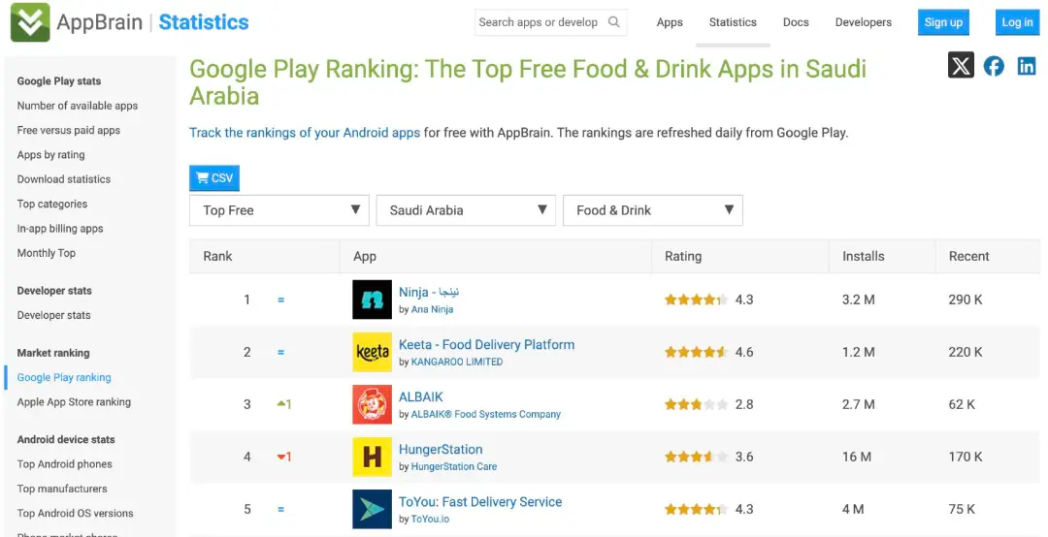Click the AppBrain logo icon
Image resolution: width=1048 pixels, height=537 pixels.
30,22
